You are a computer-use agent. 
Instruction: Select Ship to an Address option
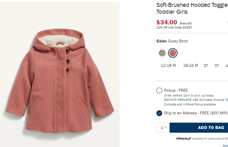159,113
